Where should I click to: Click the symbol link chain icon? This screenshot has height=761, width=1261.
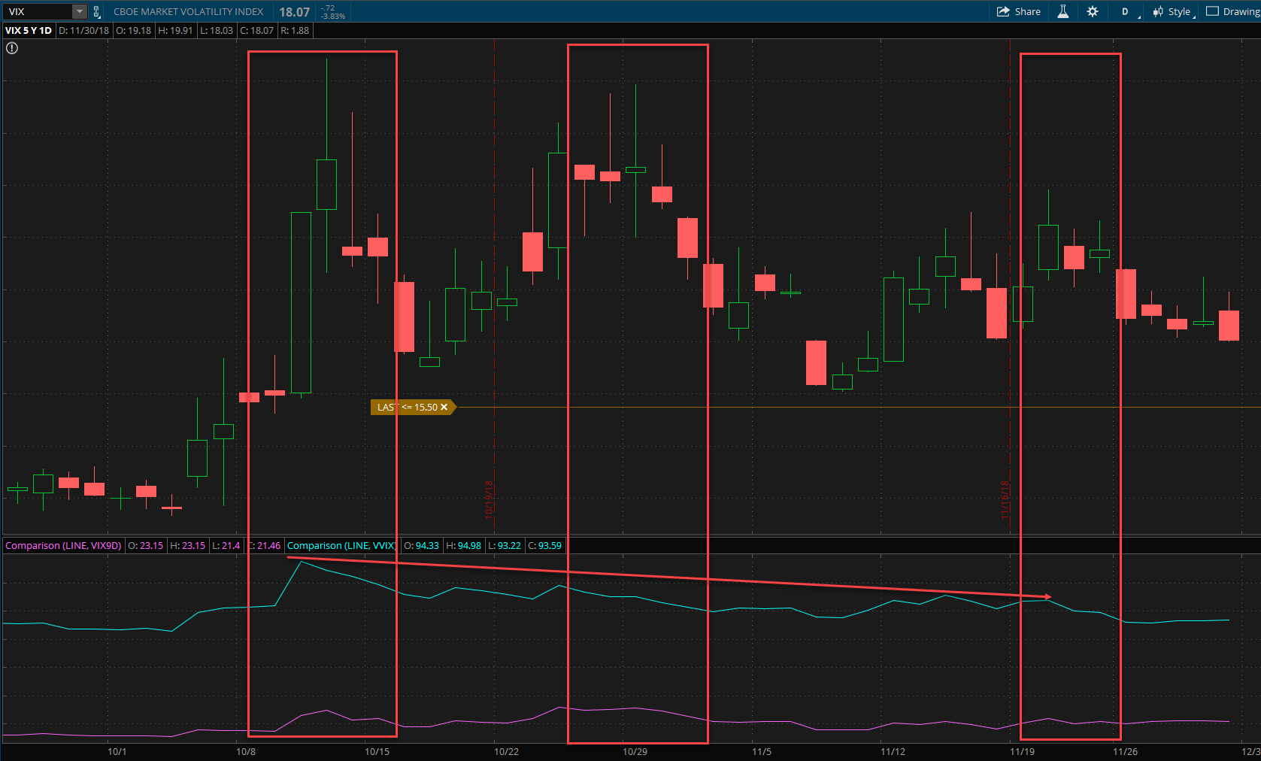pos(96,12)
